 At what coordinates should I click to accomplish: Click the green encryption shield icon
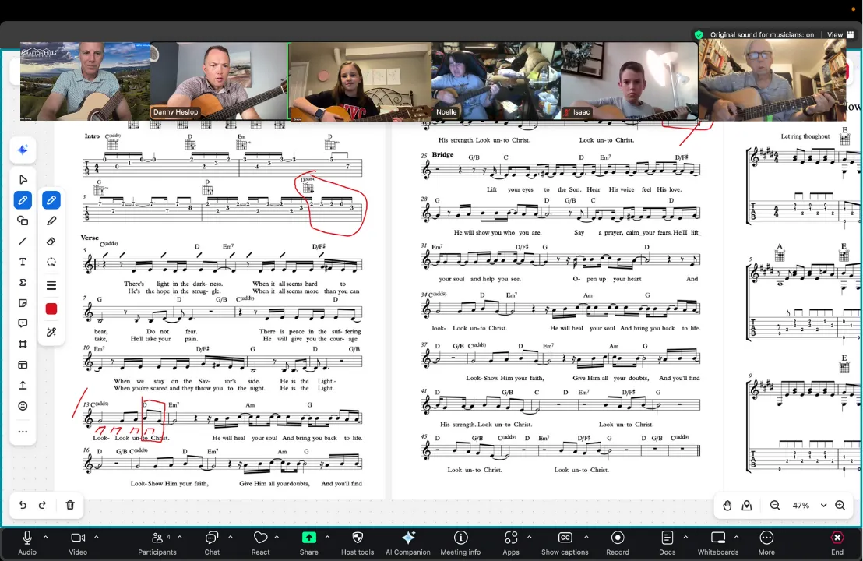point(699,35)
